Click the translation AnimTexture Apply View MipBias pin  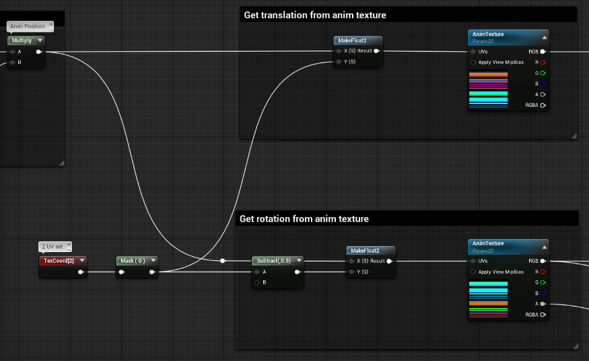473,63
